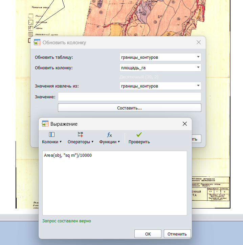
Task: Expand the arrow next to Операторы
Action: tap(93, 142)
